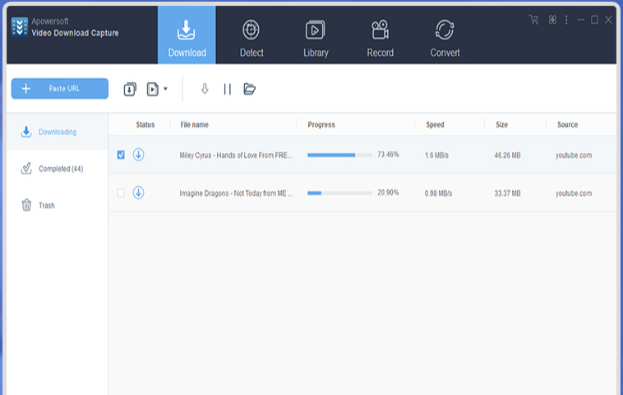Expand the video format dropdown arrow
The image size is (623, 395).
click(x=166, y=89)
